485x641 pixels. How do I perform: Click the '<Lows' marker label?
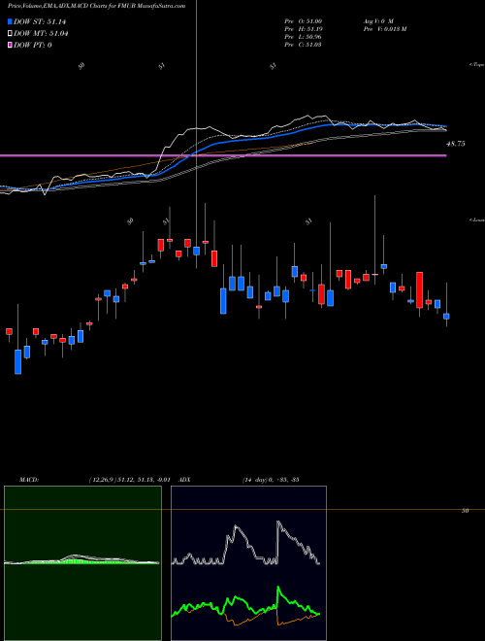tap(477, 219)
